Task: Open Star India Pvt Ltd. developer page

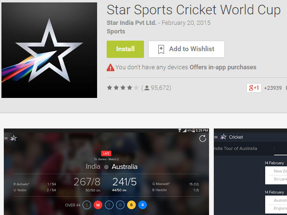Action: click(132, 23)
